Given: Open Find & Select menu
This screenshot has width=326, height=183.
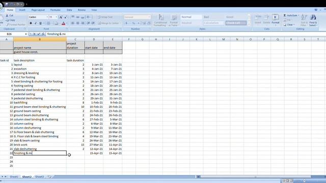Looking at the screenshot, I should (313, 20).
